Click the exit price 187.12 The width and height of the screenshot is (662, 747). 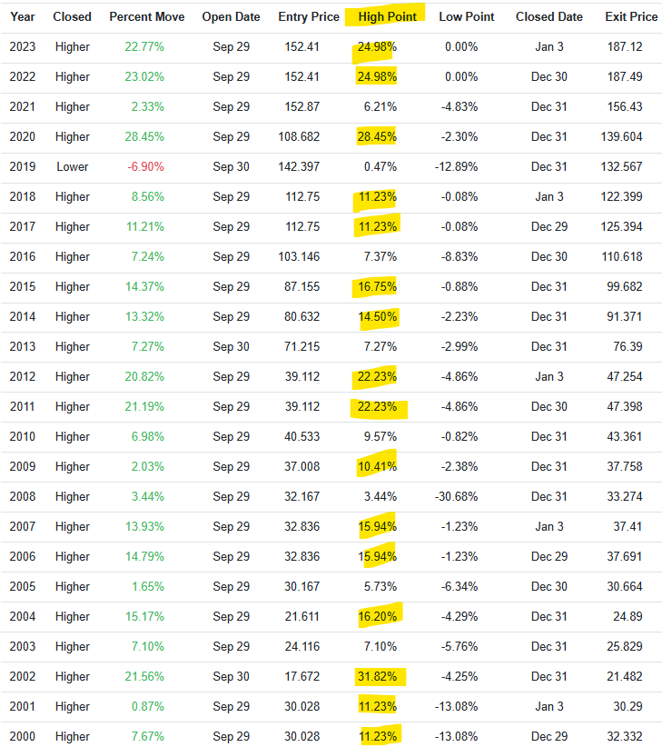(x=625, y=46)
